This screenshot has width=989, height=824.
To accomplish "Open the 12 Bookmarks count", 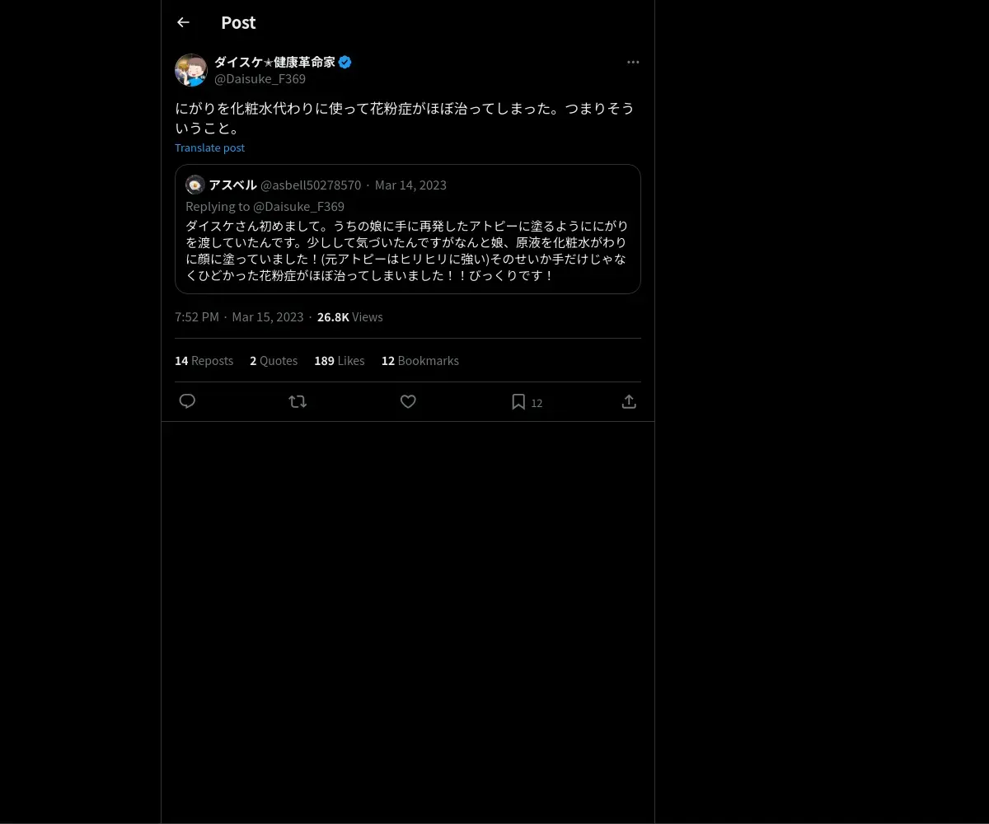I will tap(420, 361).
